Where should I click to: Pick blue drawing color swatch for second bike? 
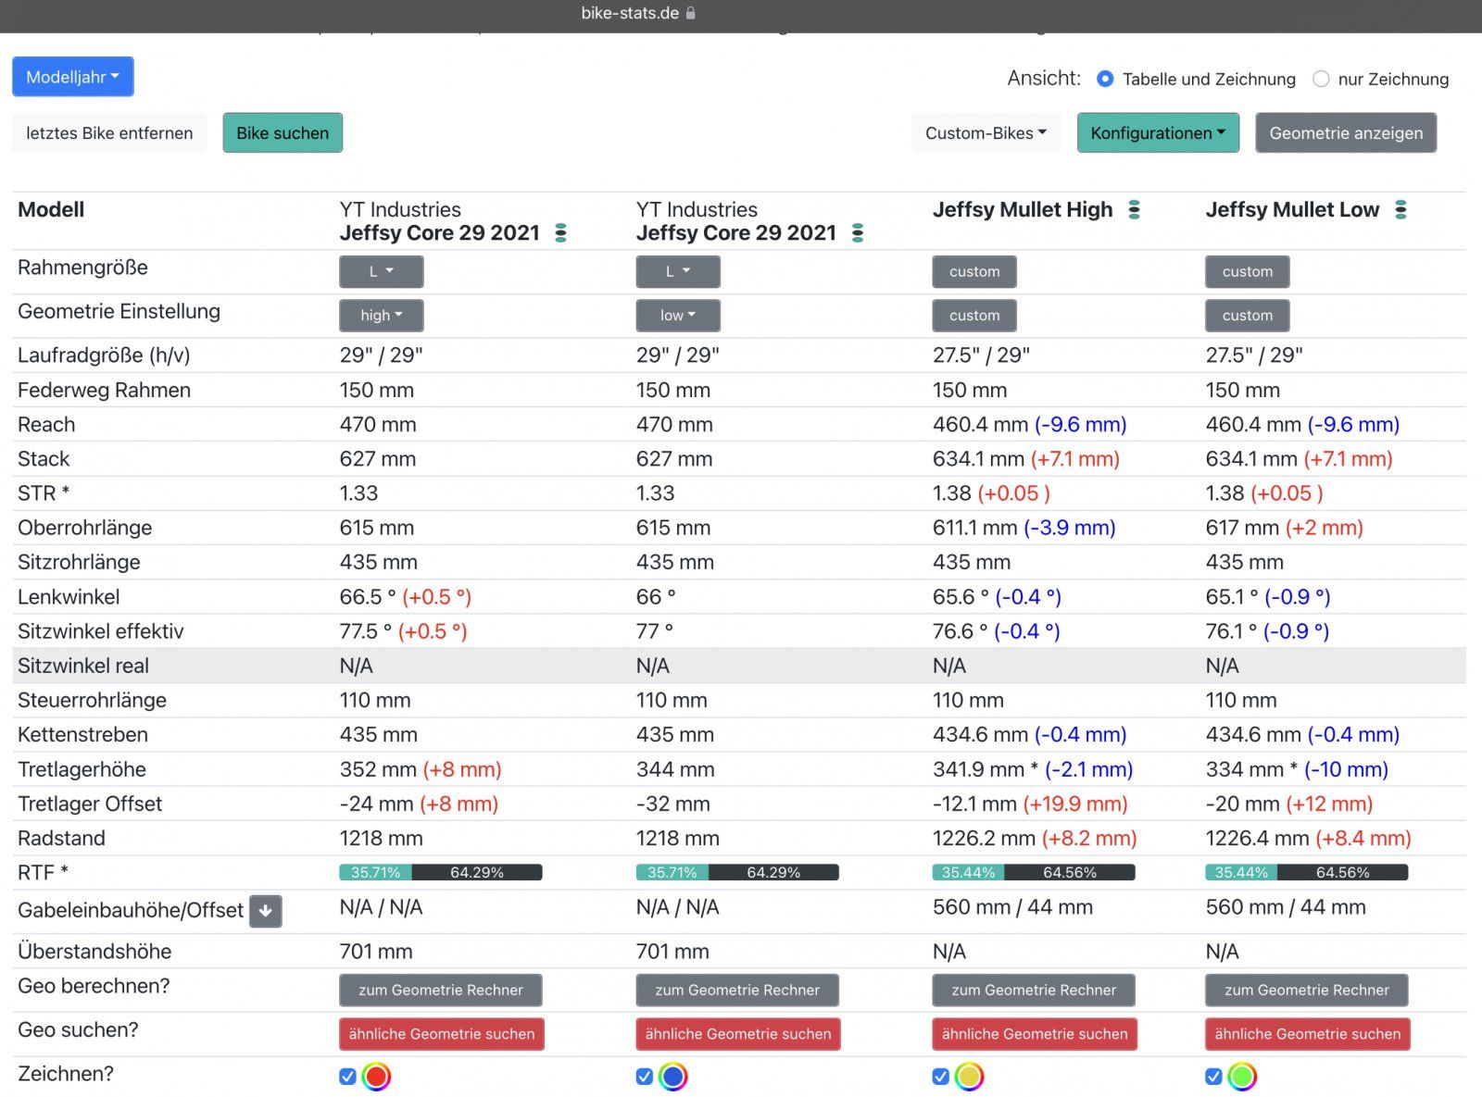673,1077
